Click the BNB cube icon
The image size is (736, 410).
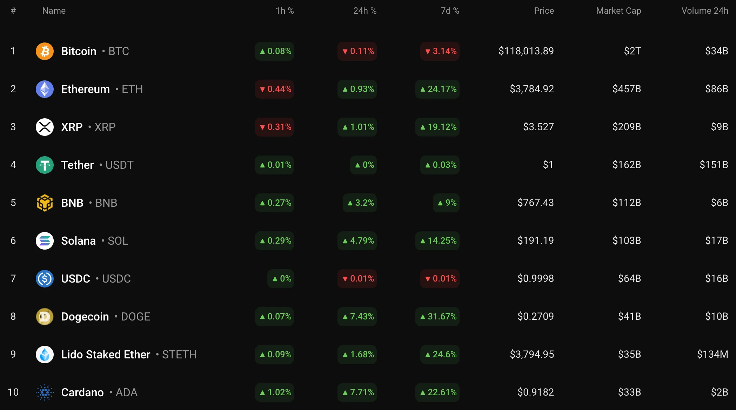[x=45, y=203]
